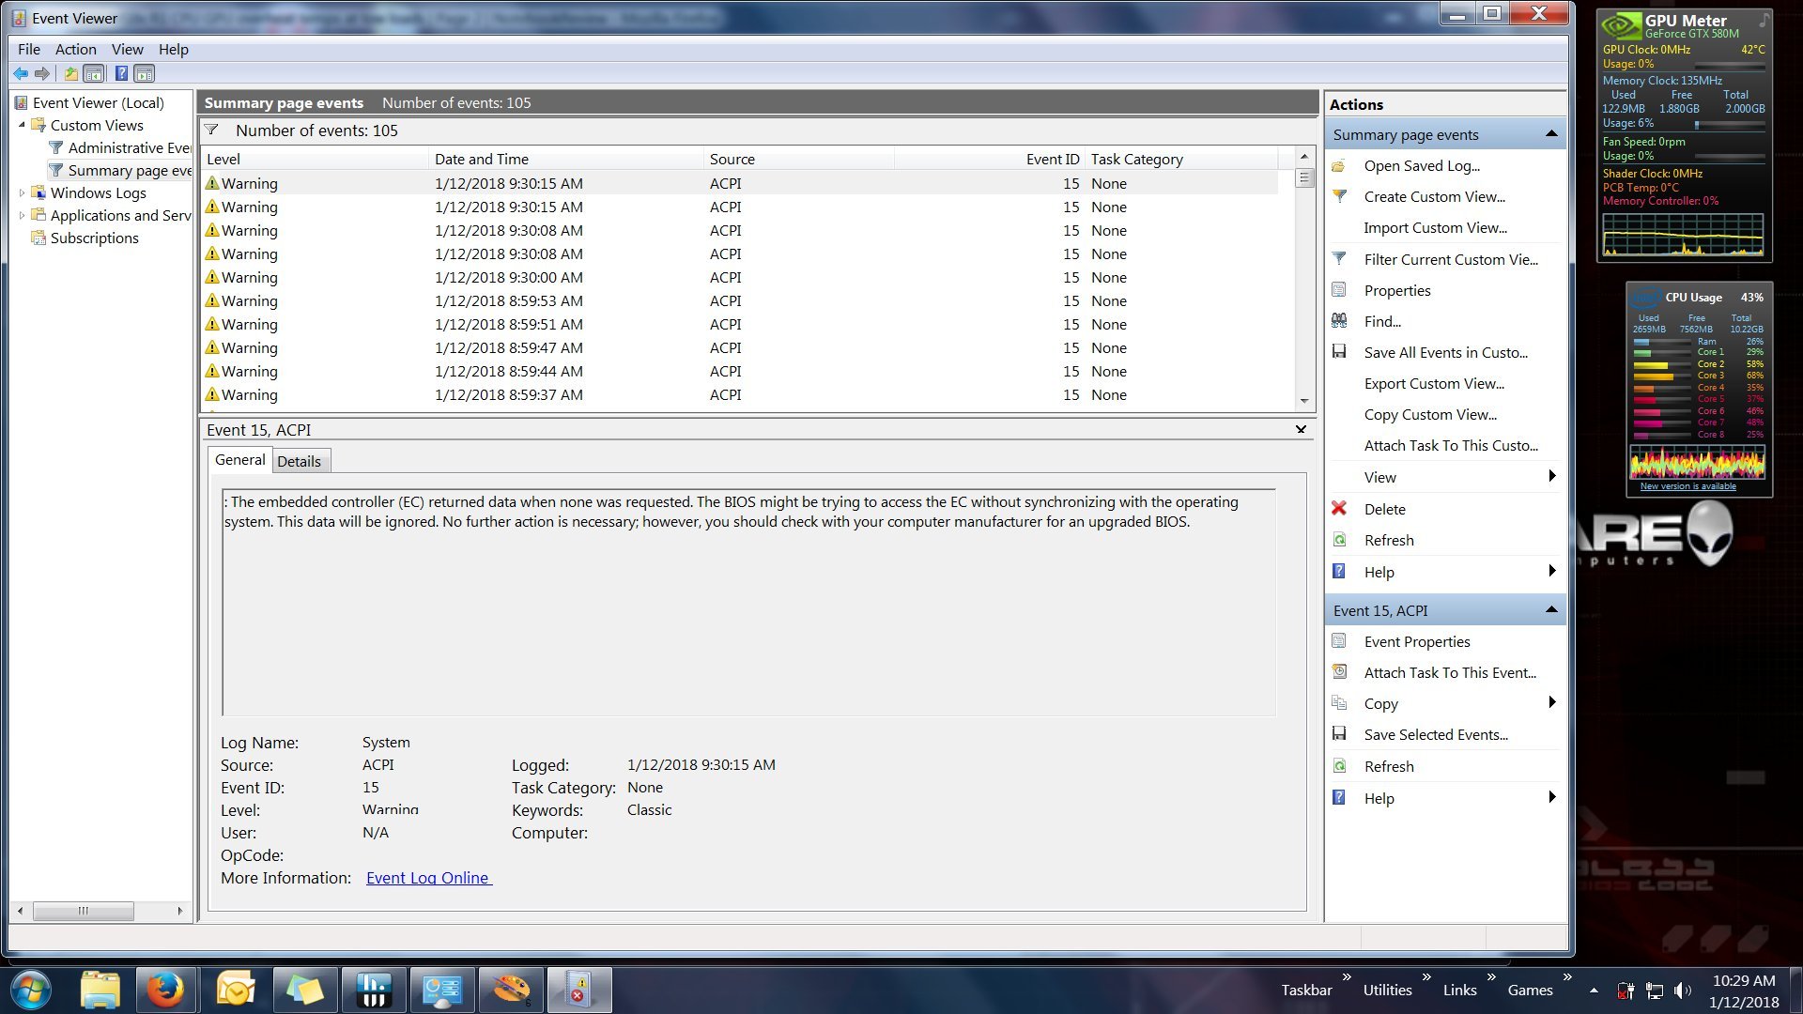Image resolution: width=1803 pixels, height=1014 pixels.
Task: Open the Action menu
Action: tap(75, 49)
